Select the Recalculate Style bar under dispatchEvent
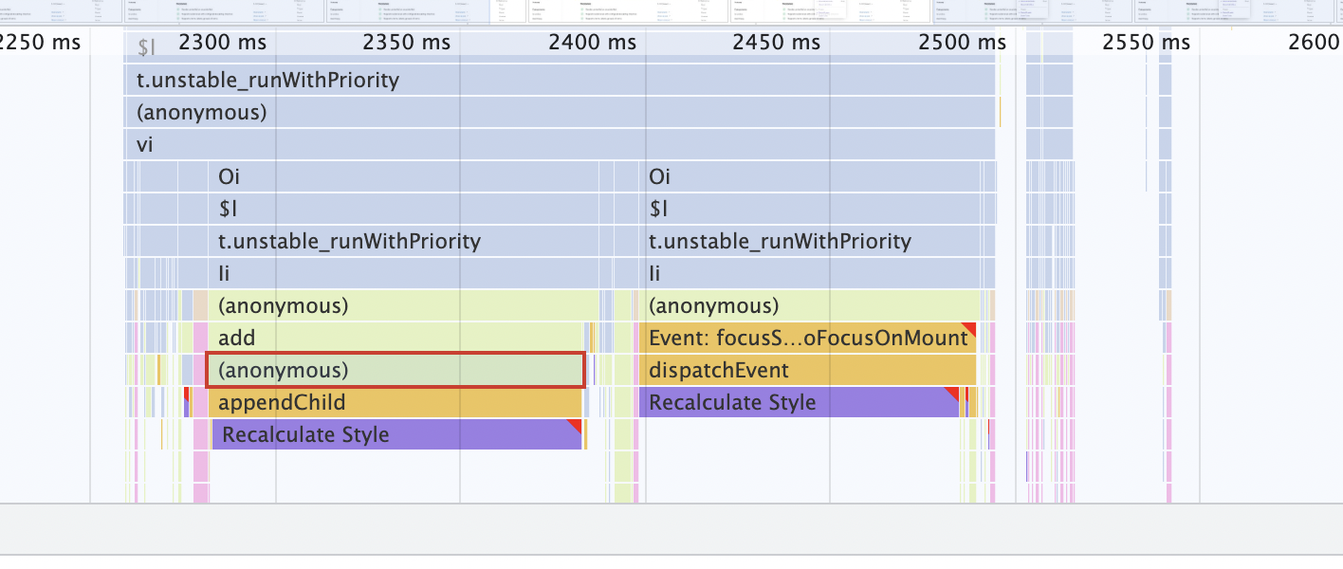This screenshot has height=569, width=1343. [x=800, y=402]
